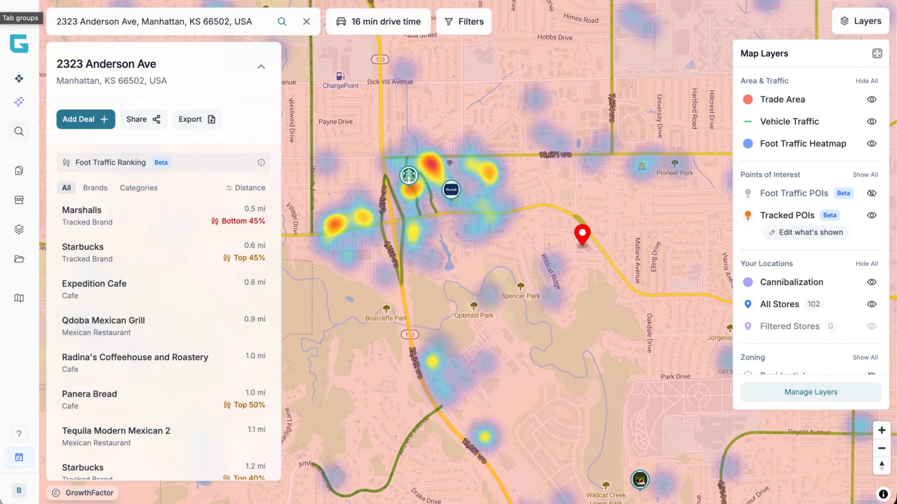The width and height of the screenshot is (897, 504).
Task: Toggle Tracked POIs layer visibility
Action: (872, 215)
